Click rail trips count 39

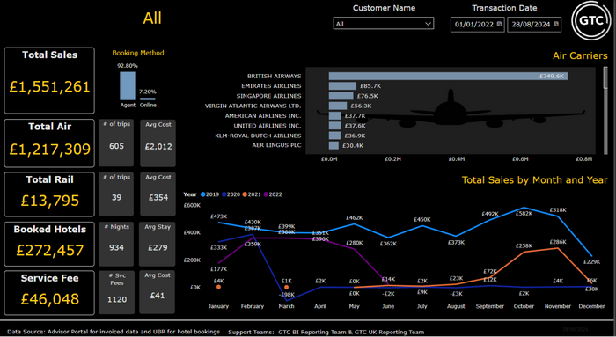click(116, 198)
